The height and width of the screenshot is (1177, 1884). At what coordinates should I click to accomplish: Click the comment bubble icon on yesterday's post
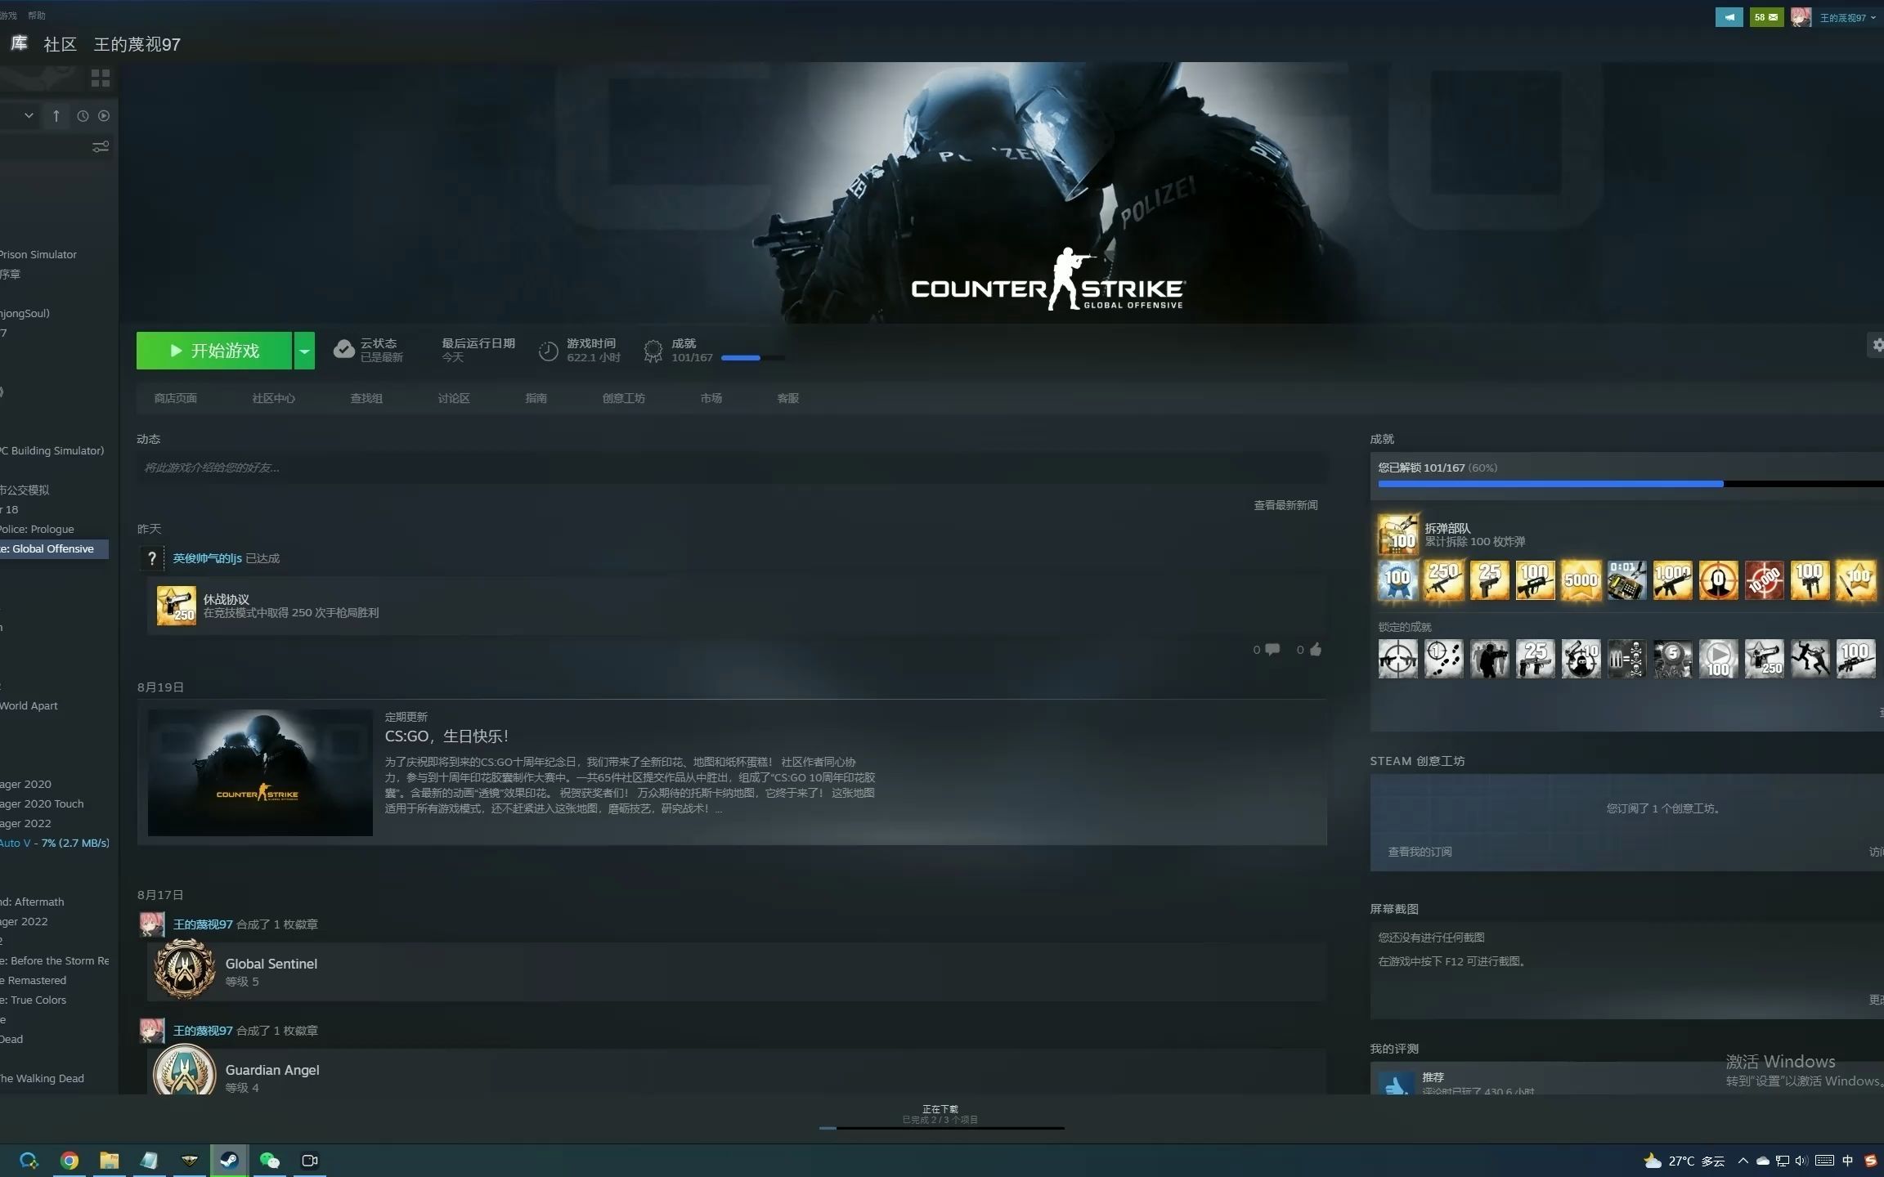tap(1272, 650)
